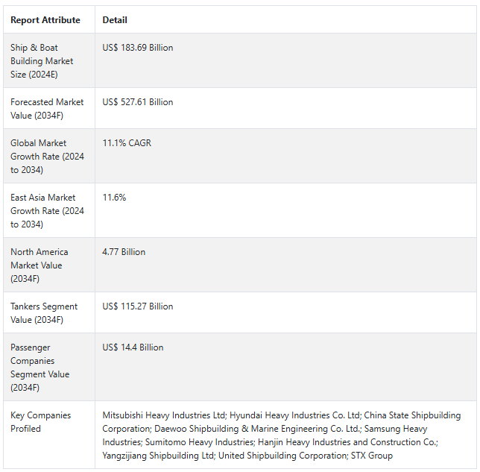Click the US$ 527.61 Billion value
This screenshot has width=480, height=472.
138,102
